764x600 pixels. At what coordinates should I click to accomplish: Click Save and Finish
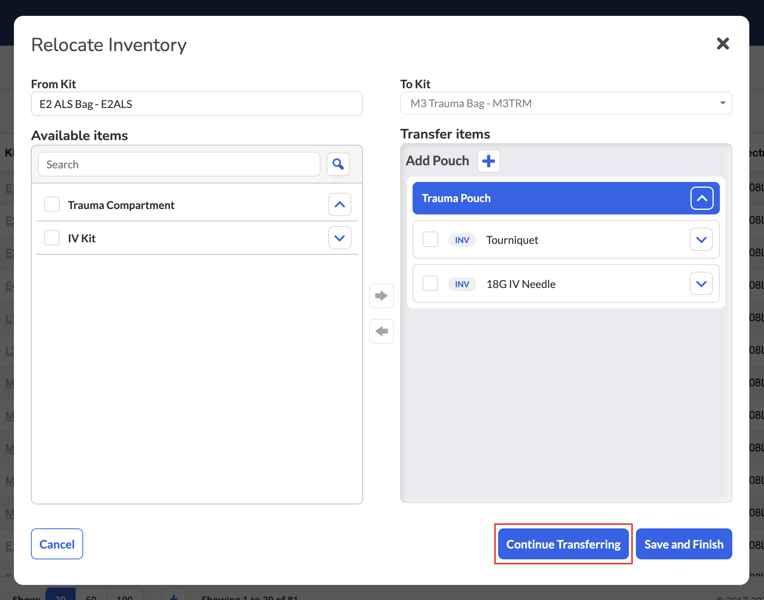[684, 544]
